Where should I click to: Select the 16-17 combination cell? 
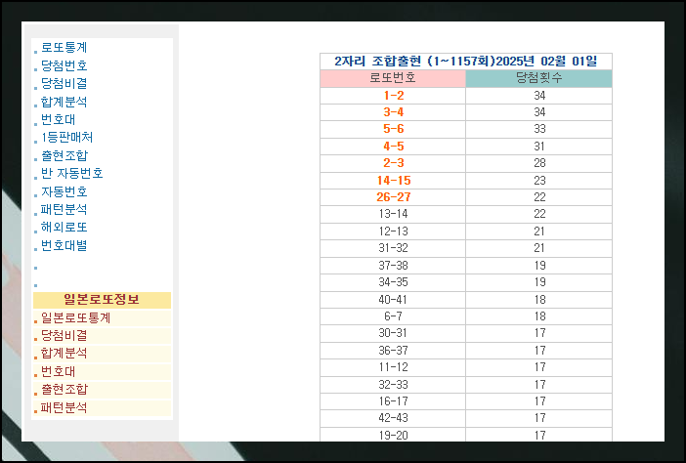point(393,400)
